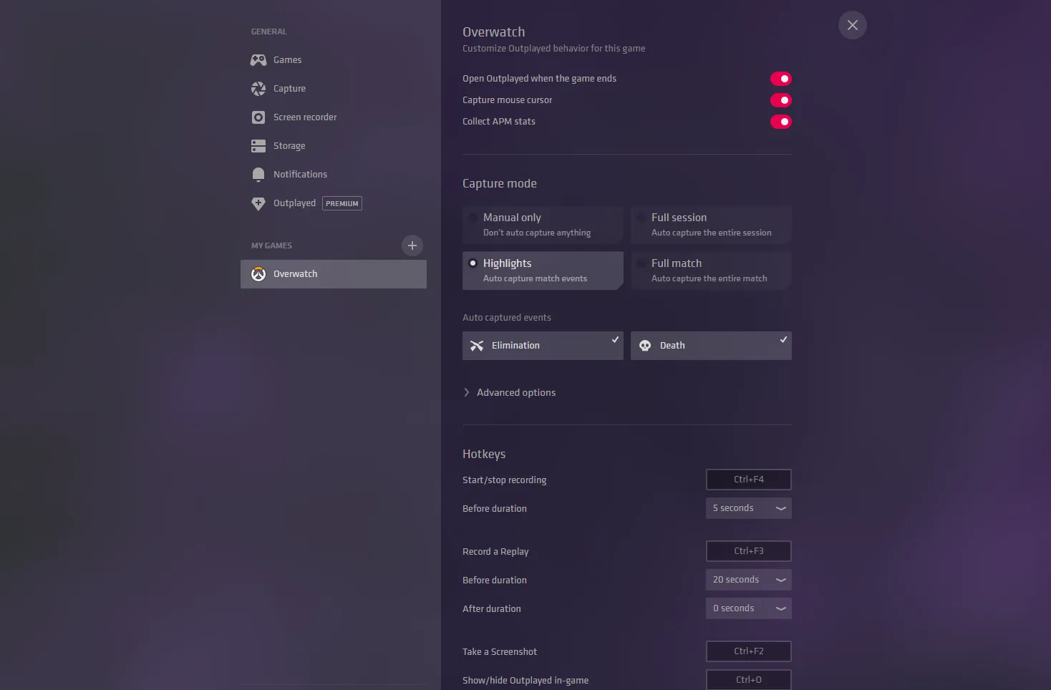
Task: Click the PREMIUM badge
Action: point(342,203)
